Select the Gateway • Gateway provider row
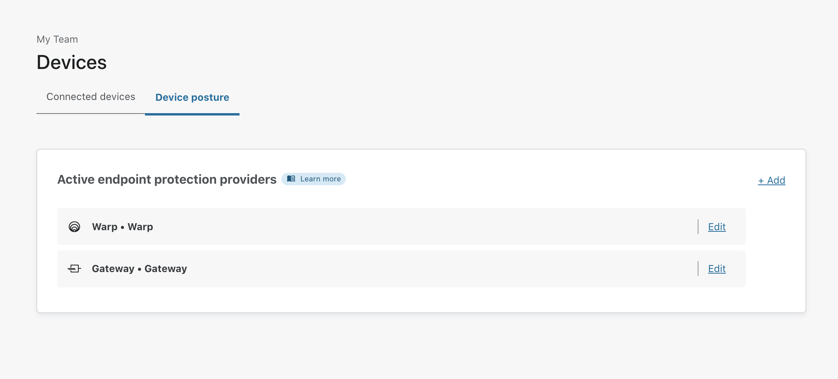This screenshot has width=838, height=379. pos(388,269)
